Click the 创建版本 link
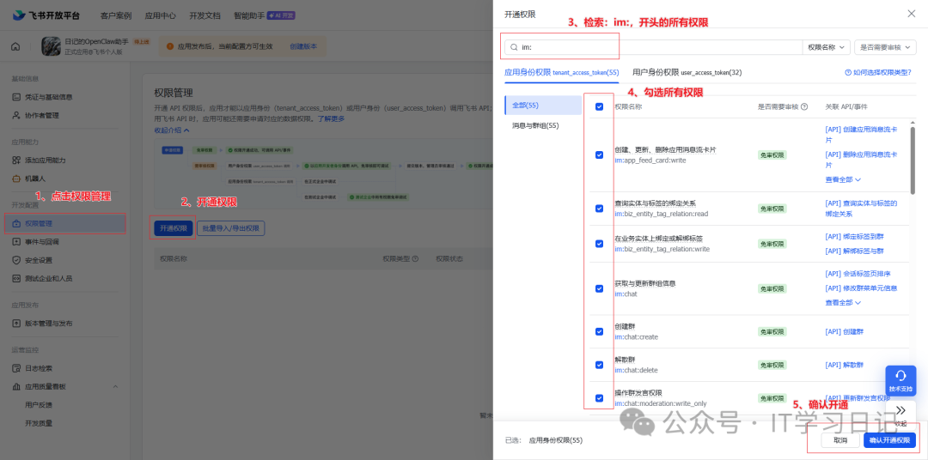This screenshot has width=928, height=460. pyautogui.click(x=303, y=46)
